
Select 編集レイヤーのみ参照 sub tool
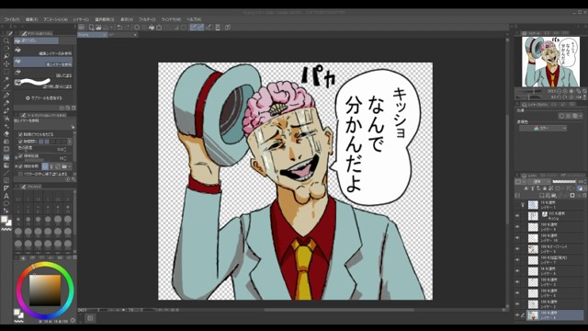pyautogui.click(x=43, y=51)
